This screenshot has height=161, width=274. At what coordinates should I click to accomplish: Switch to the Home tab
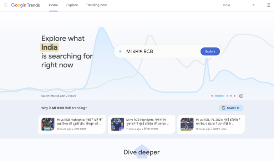point(53,5)
